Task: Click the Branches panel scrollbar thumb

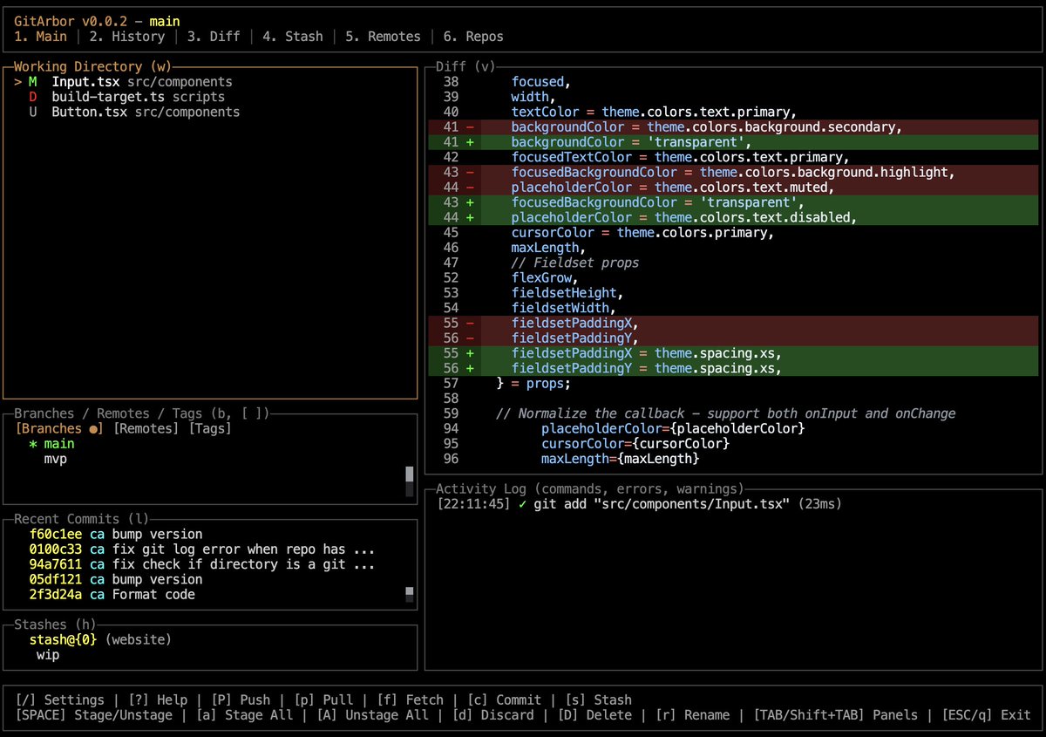Action: tap(409, 474)
